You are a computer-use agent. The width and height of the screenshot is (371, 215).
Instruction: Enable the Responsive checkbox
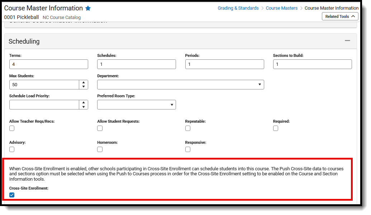click(x=188, y=149)
